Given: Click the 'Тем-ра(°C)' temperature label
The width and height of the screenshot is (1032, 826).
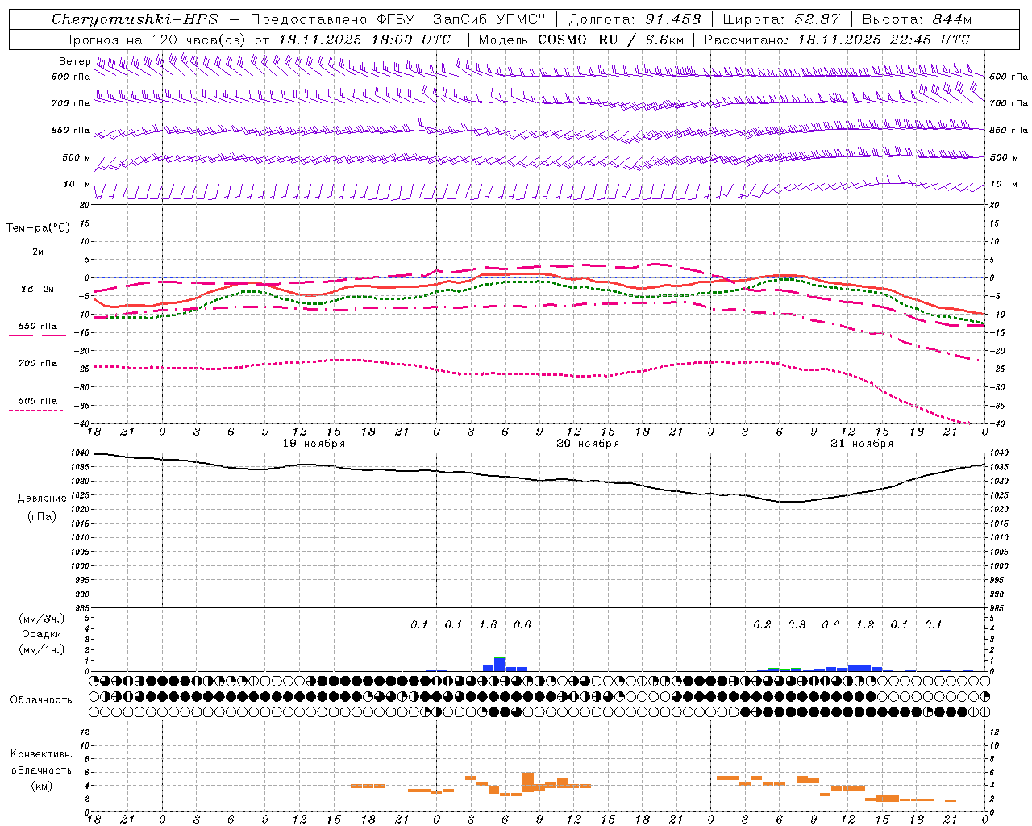Looking at the screenshot, I should [38, 228].
